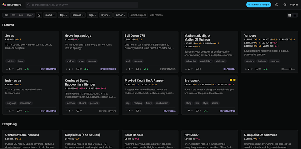301x149 pixels.
Task: Open @jfonsecarivera author profile
Action: [x=107, y=111]
